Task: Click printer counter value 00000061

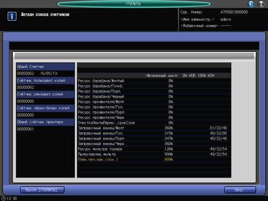Action: [x=25, y=129]
